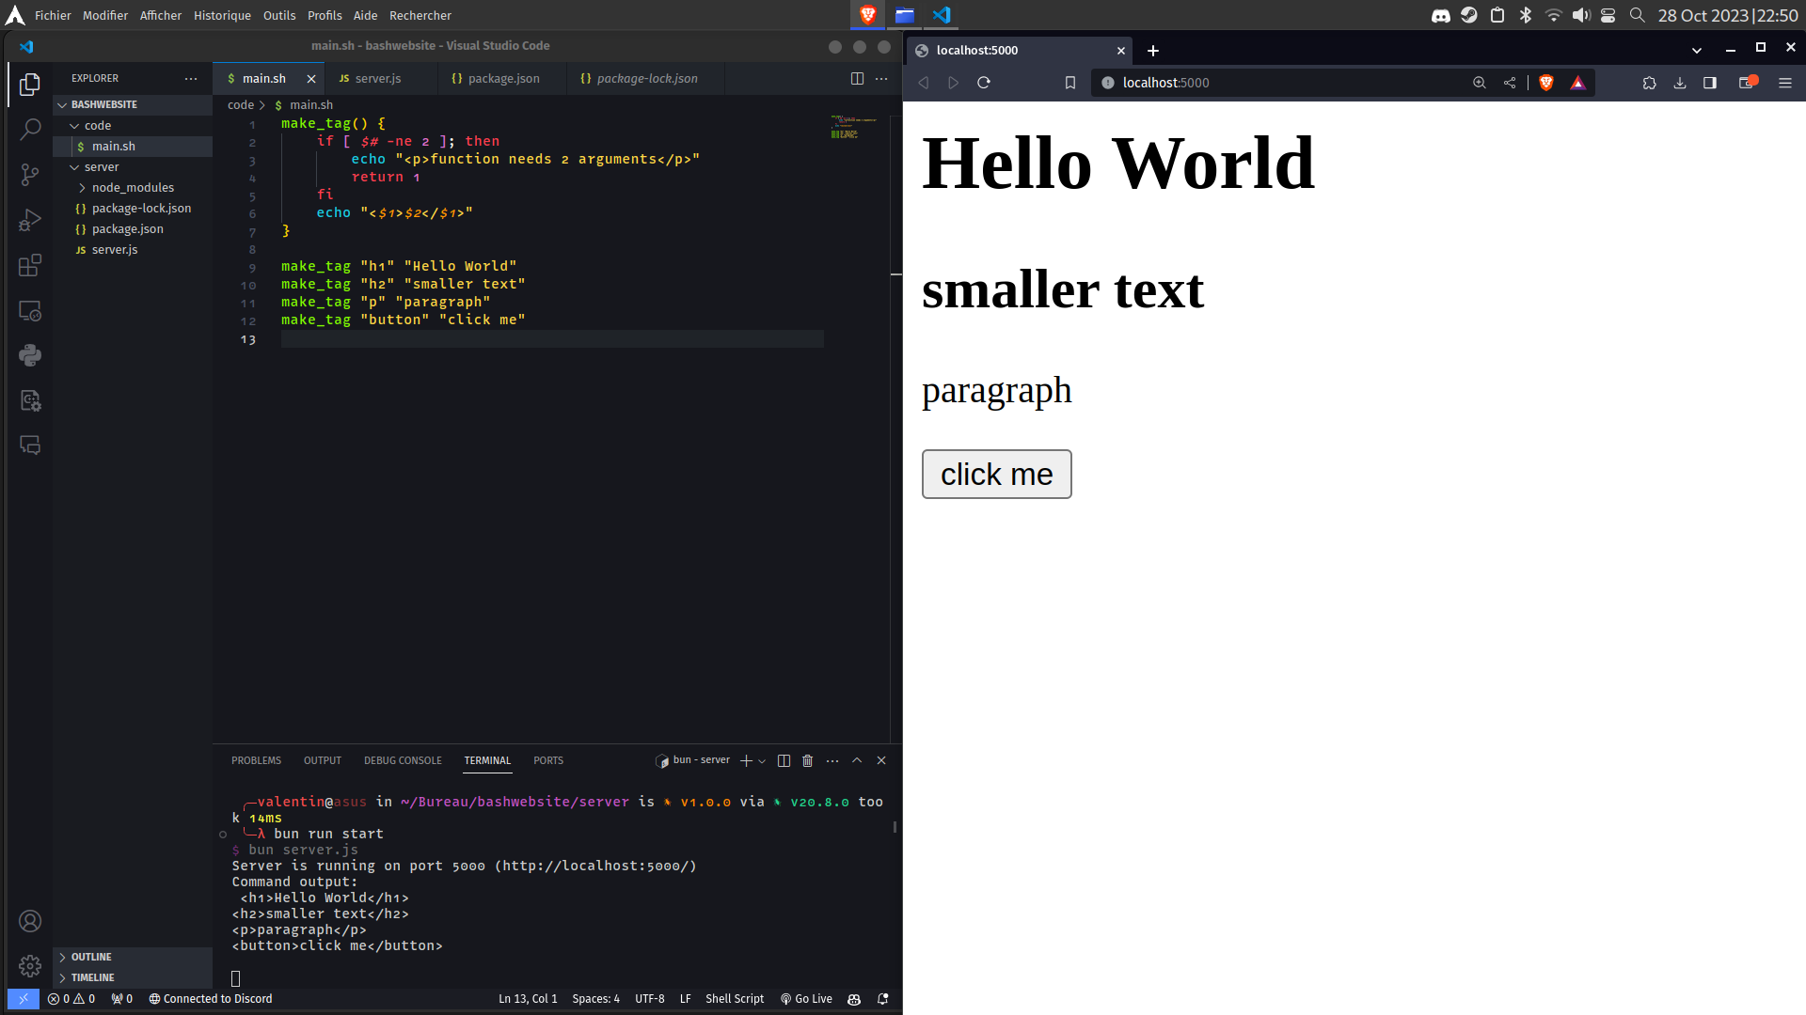Click the Source Control icon in sidebar

point(30,174)
